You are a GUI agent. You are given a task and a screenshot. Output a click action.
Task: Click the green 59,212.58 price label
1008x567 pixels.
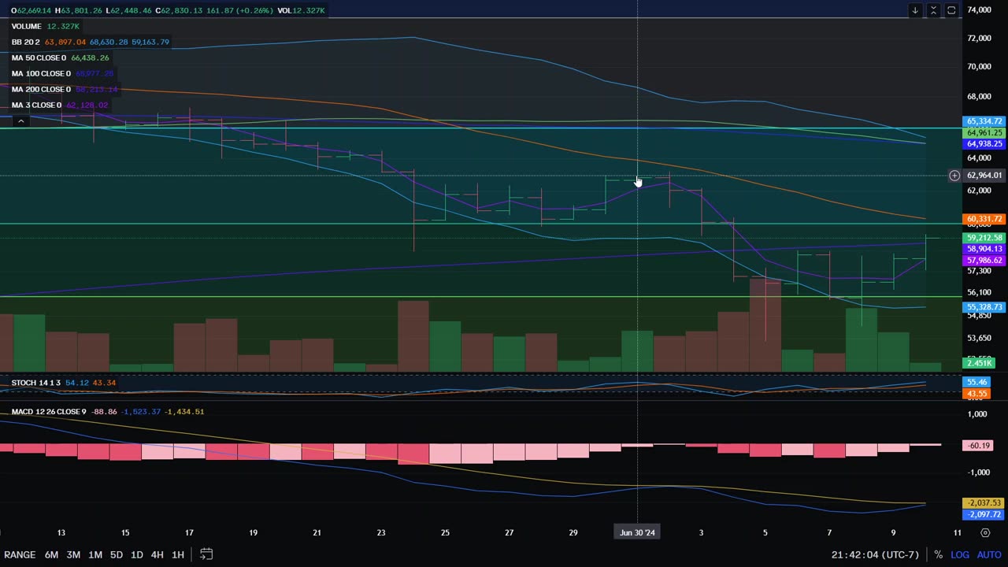click(x=984, y=238)
